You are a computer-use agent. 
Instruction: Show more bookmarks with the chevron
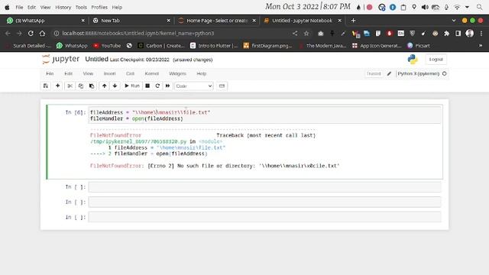point(481,46)
